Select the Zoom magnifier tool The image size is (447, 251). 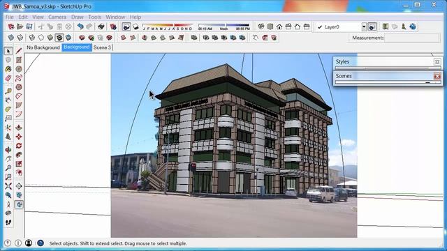click(8, 168)
